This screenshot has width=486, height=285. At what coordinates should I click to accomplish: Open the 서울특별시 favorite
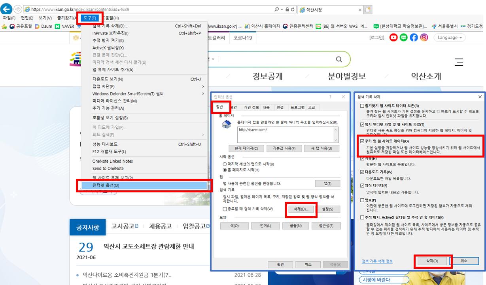[x=444, y=27]
